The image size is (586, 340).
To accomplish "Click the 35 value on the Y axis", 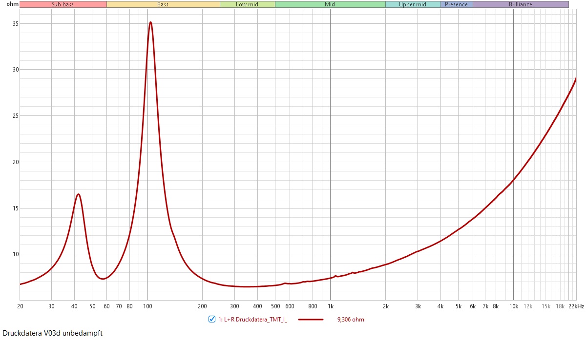I will coord(15,23).
